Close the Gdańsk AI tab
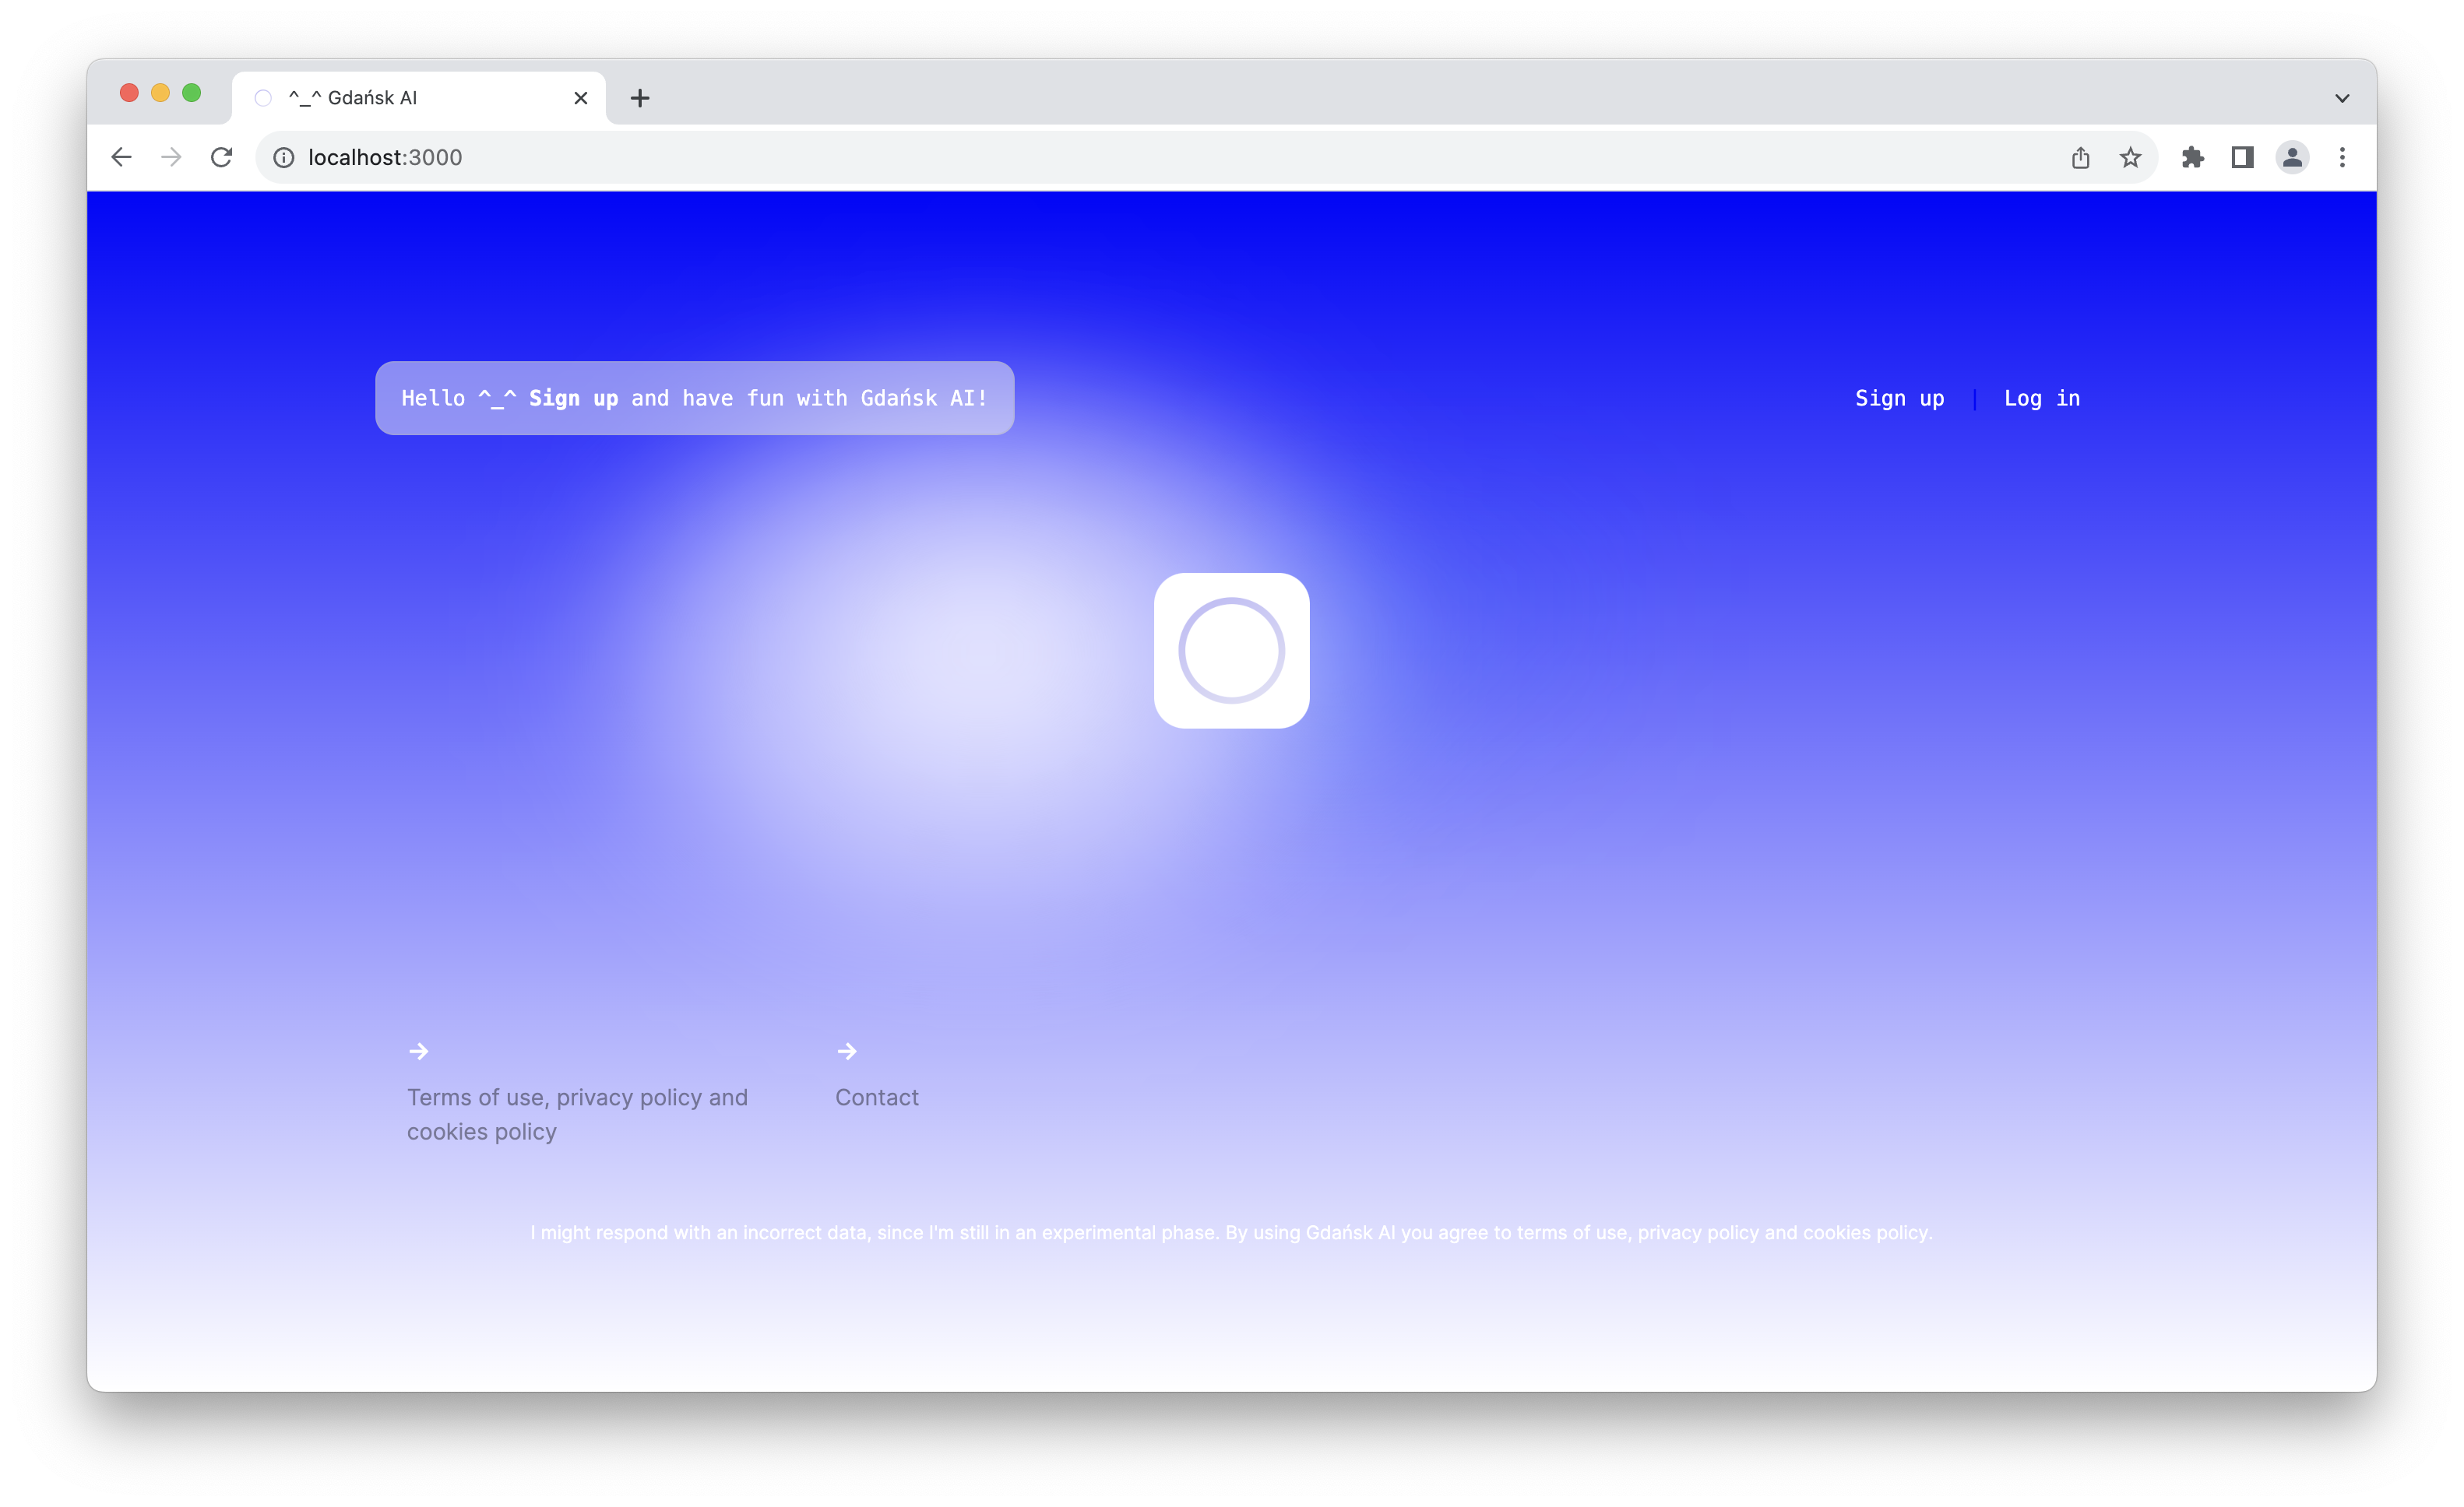The width and height of the screenshot is (2464, 1507). coord(581,98)
